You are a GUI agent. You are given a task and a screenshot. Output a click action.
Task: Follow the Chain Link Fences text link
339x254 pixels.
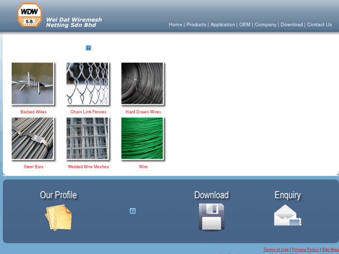pyautogui.click(x=89, y=112)
